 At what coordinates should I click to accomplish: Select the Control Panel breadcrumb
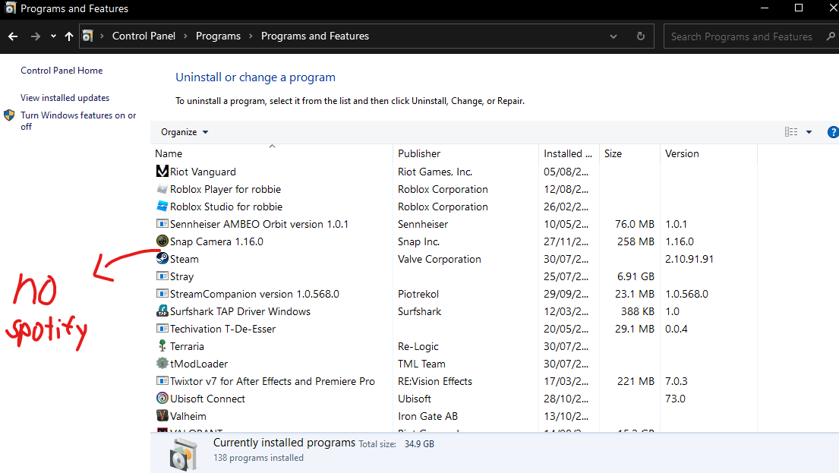point(144,36)
